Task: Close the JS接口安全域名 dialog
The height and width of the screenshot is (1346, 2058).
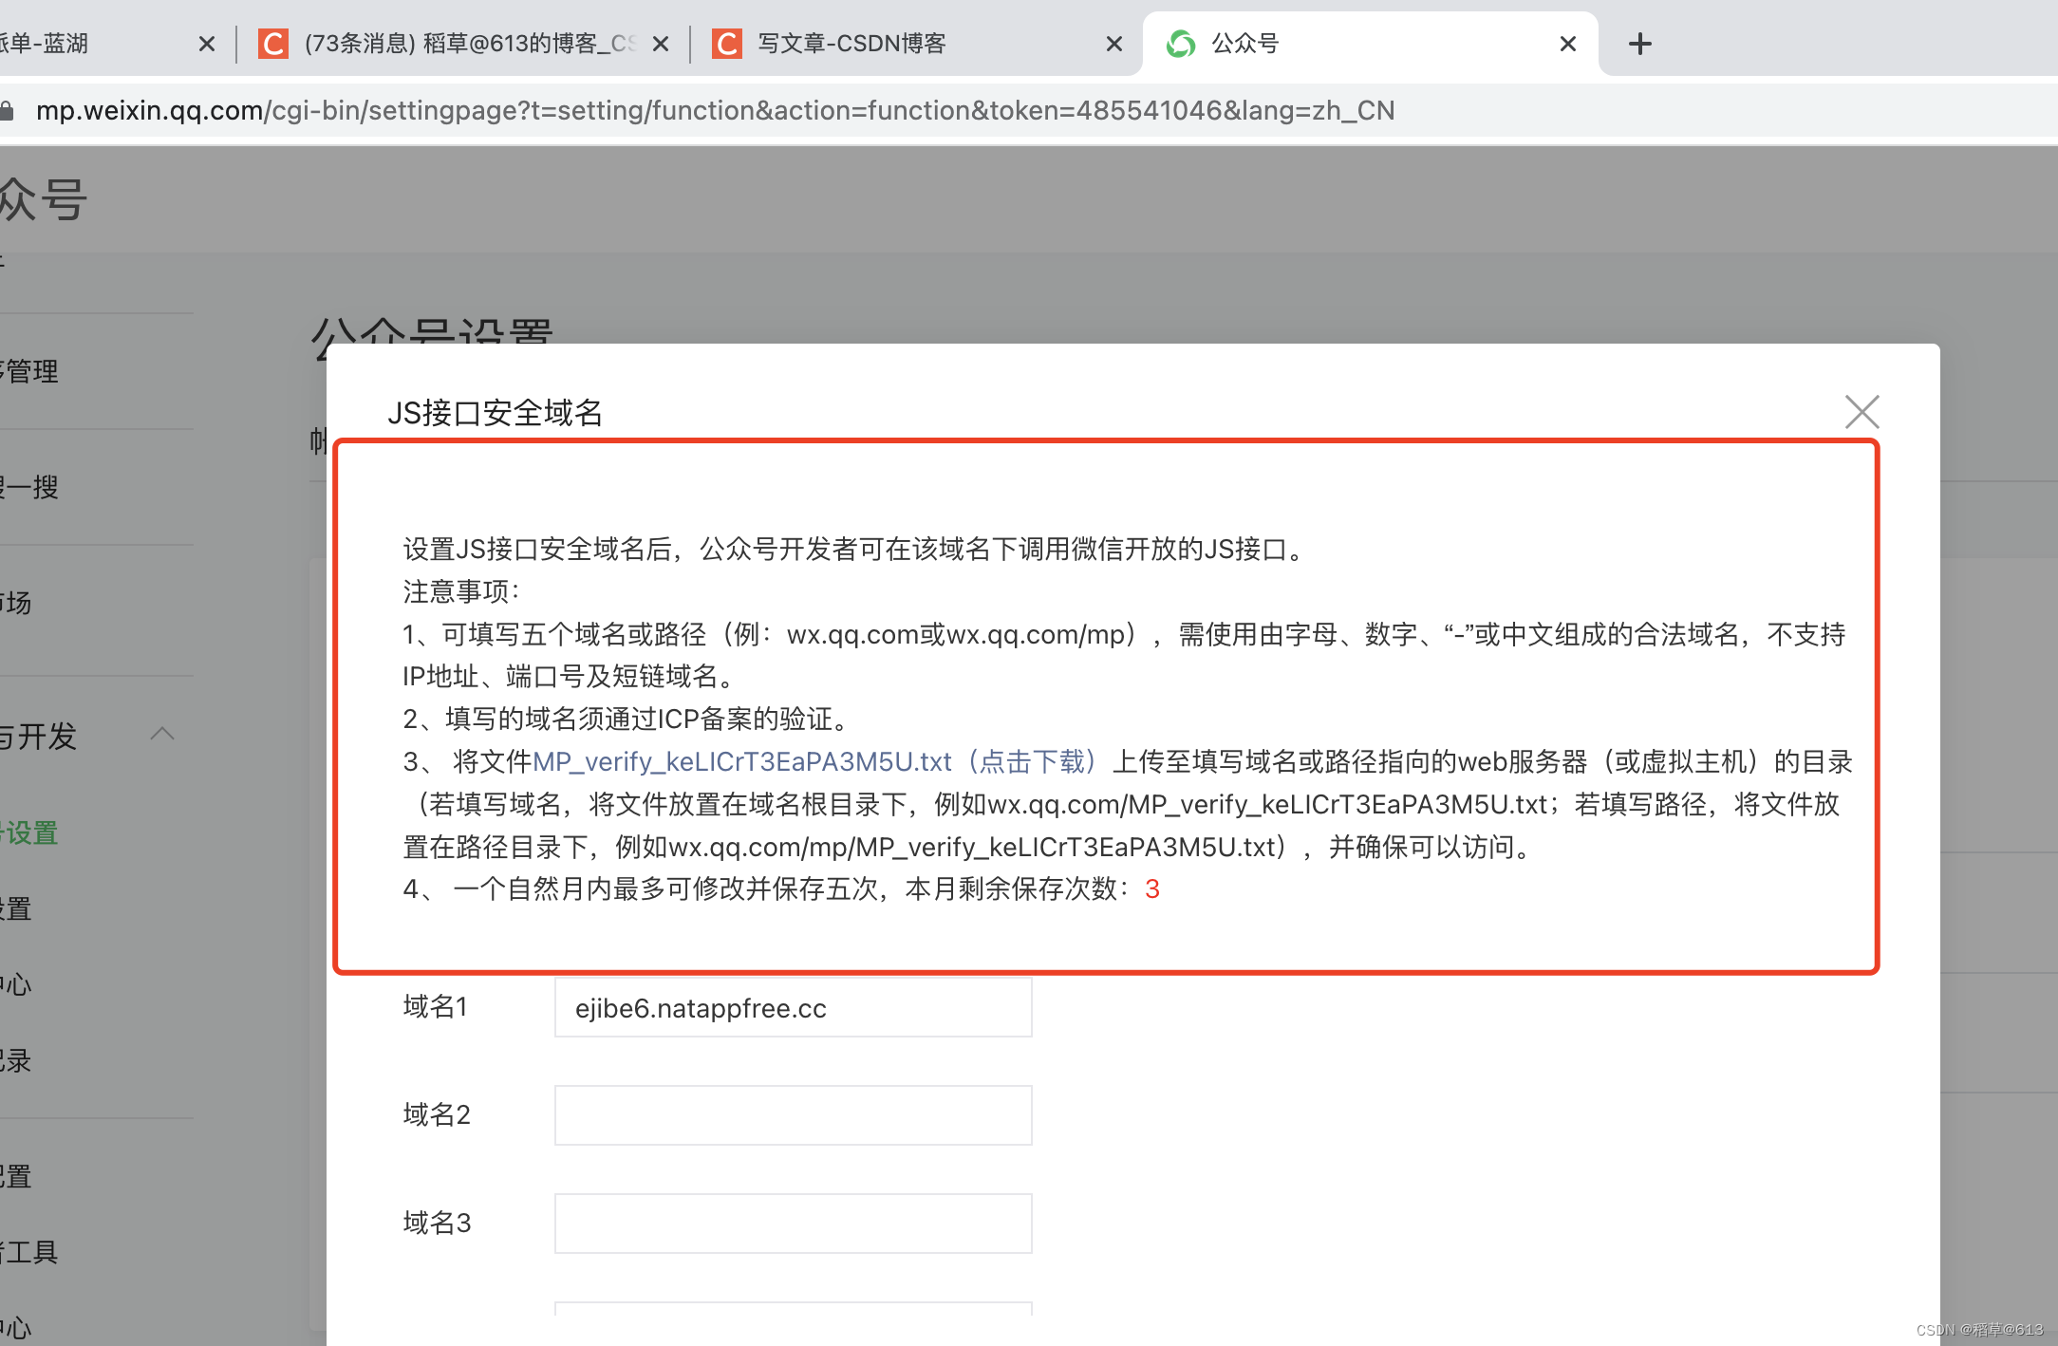Action: click(x=1862, y=412)
